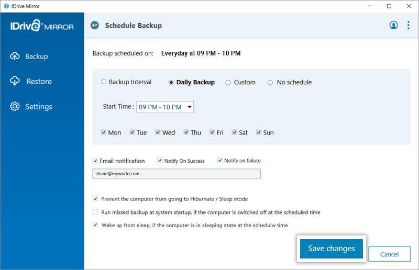Select the No schedule radio option
The width and height of the screenshot is (419, 270).
coord(270,83)
